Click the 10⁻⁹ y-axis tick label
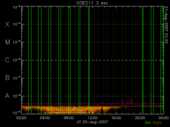Viewport: 170px width, 127px height. coord(16,113)
